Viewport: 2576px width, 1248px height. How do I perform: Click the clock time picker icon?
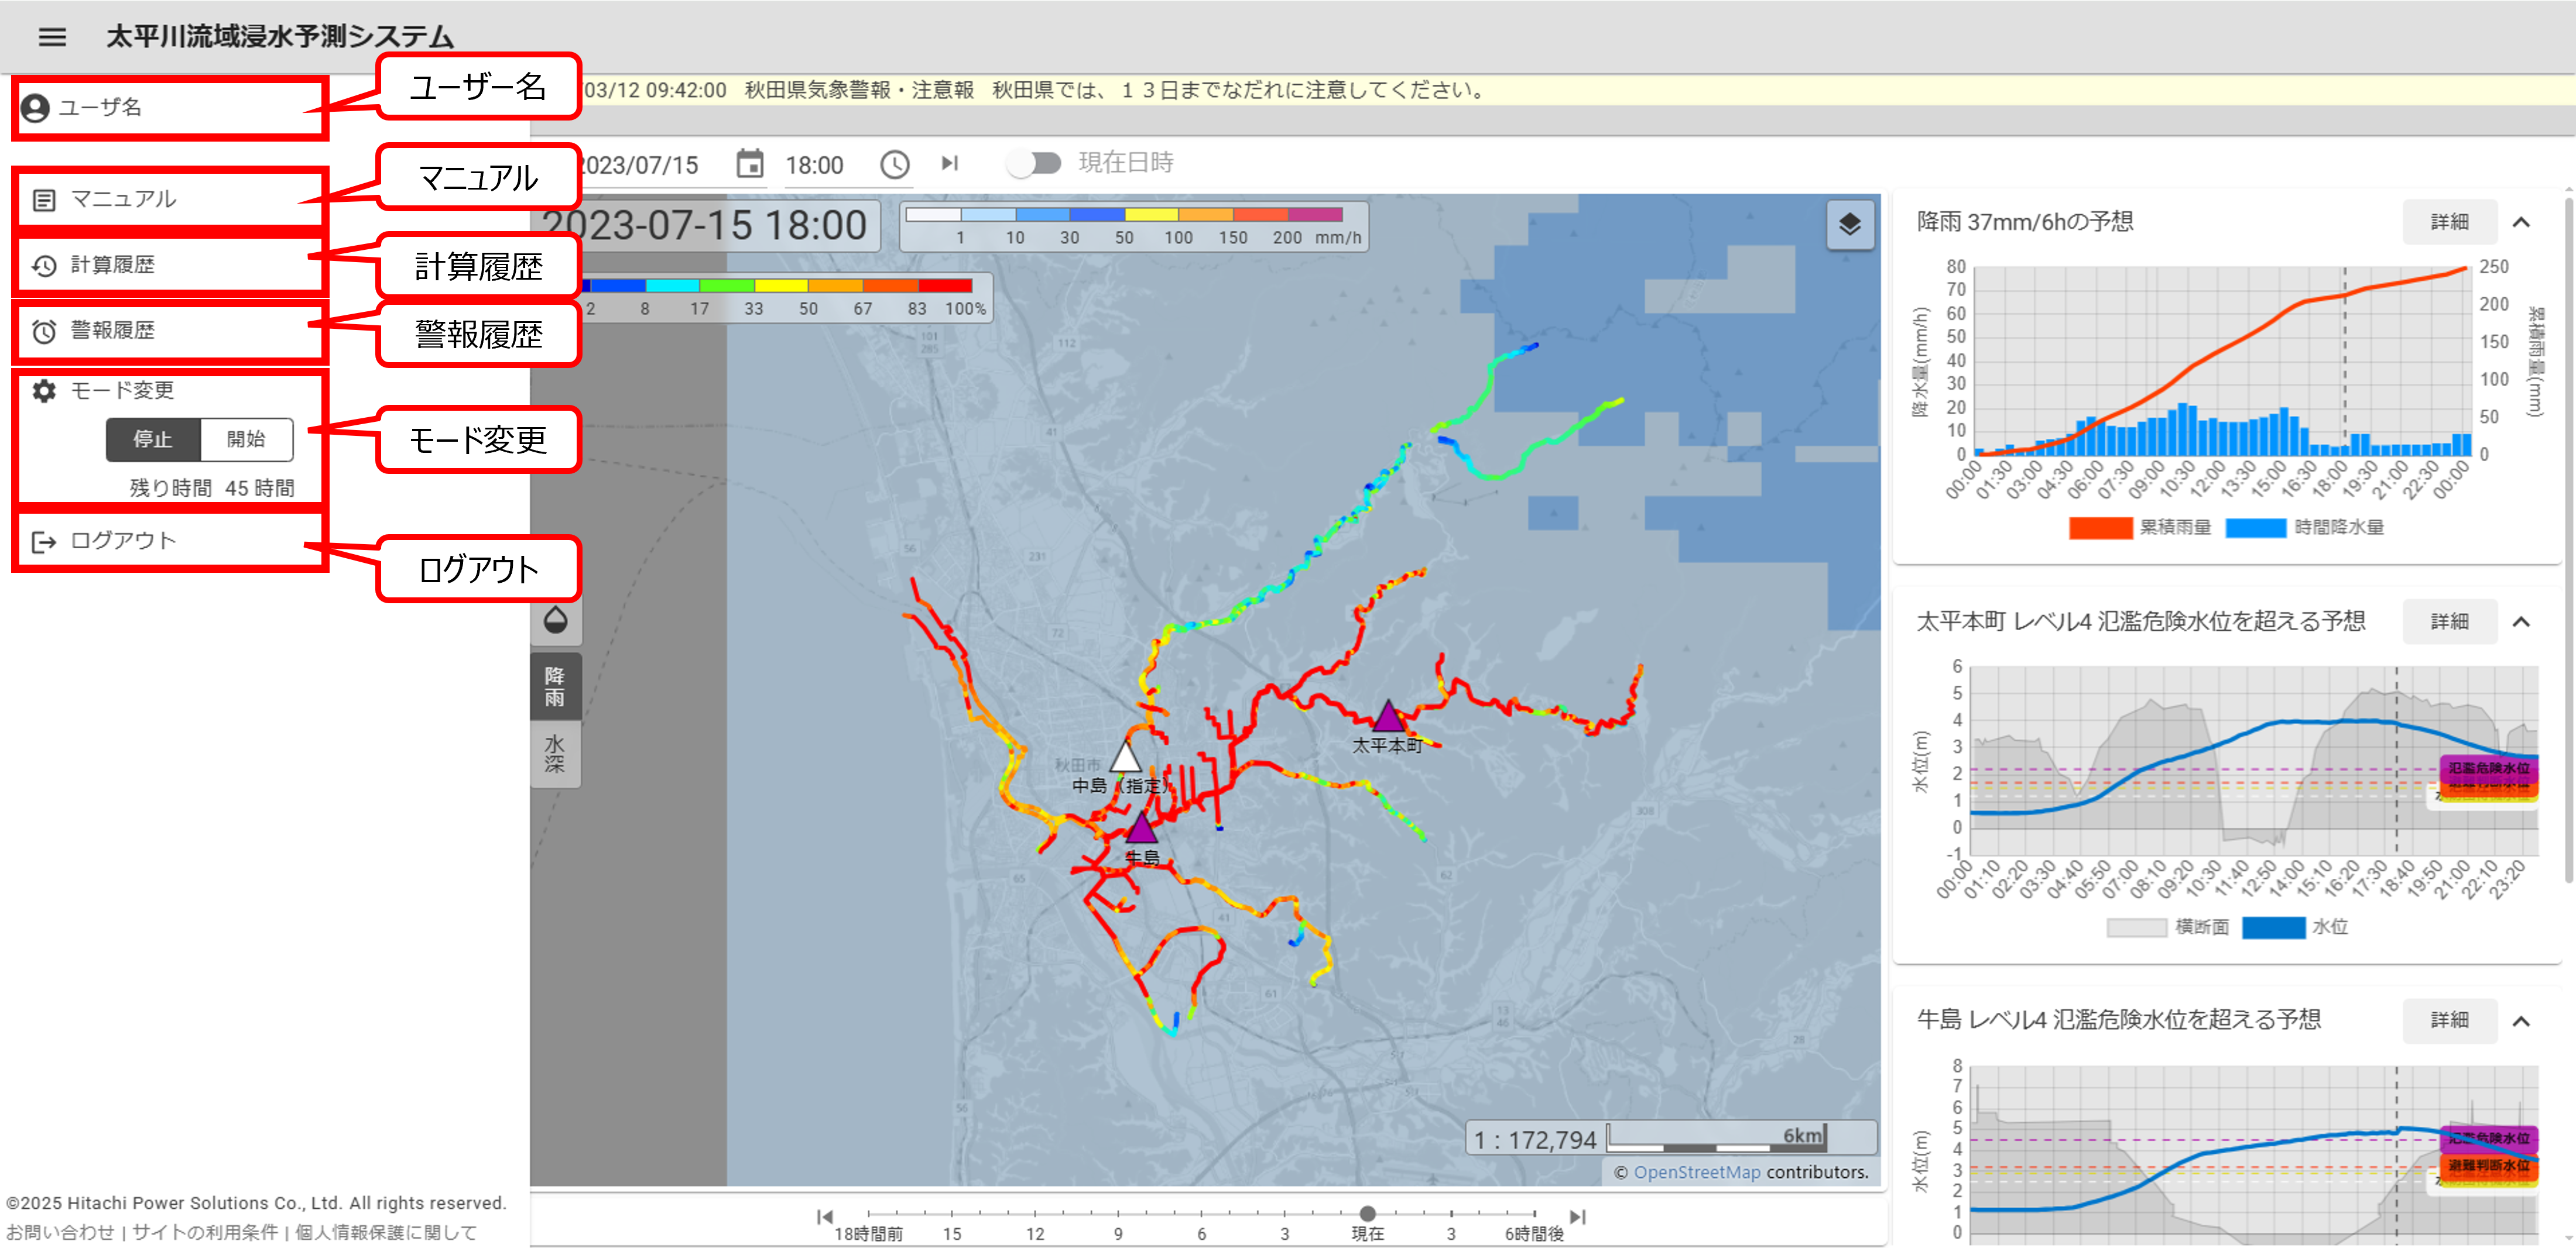(894, 164)
